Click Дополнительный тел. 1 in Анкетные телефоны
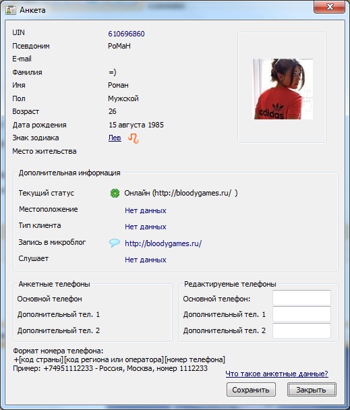 click(59, 314)
